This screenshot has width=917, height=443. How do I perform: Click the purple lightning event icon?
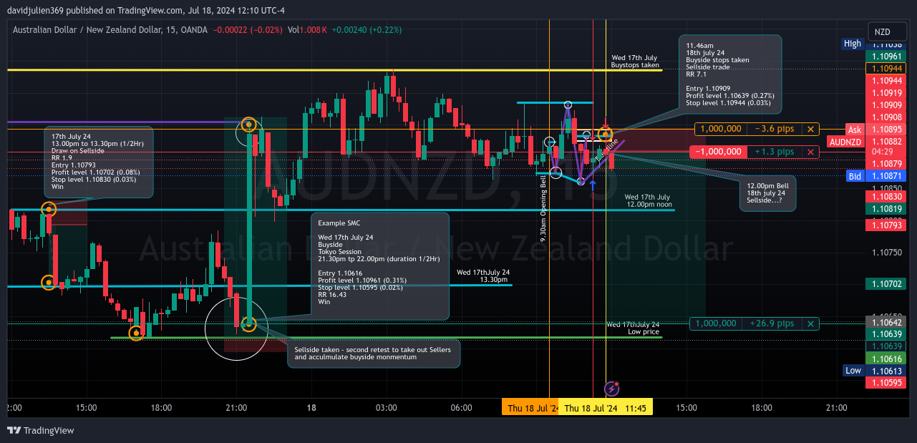611,389
